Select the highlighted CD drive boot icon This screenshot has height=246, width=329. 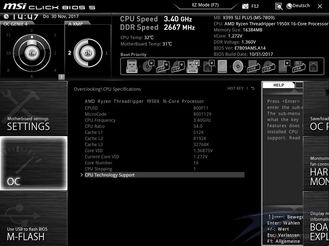click(x=238, y=66)
